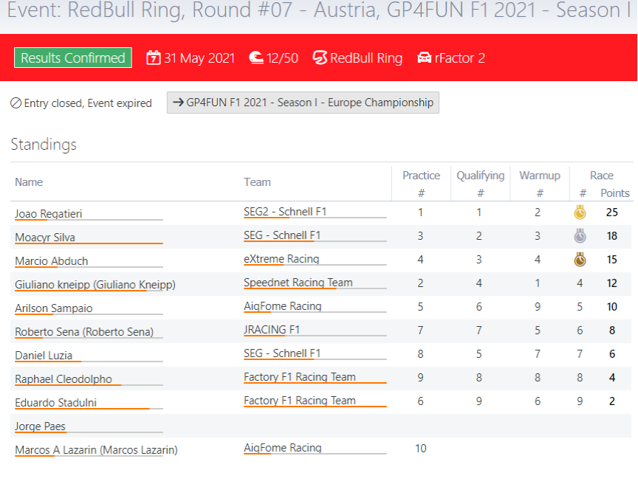This screenshot has width=638, height=484.
Task: Click the Qualifying column header
Action: click(480, 176)
